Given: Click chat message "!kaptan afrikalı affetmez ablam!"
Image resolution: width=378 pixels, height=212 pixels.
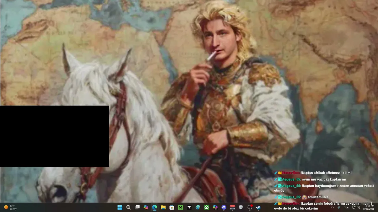Looking at the screenshot, I should (x=326, y=173).
